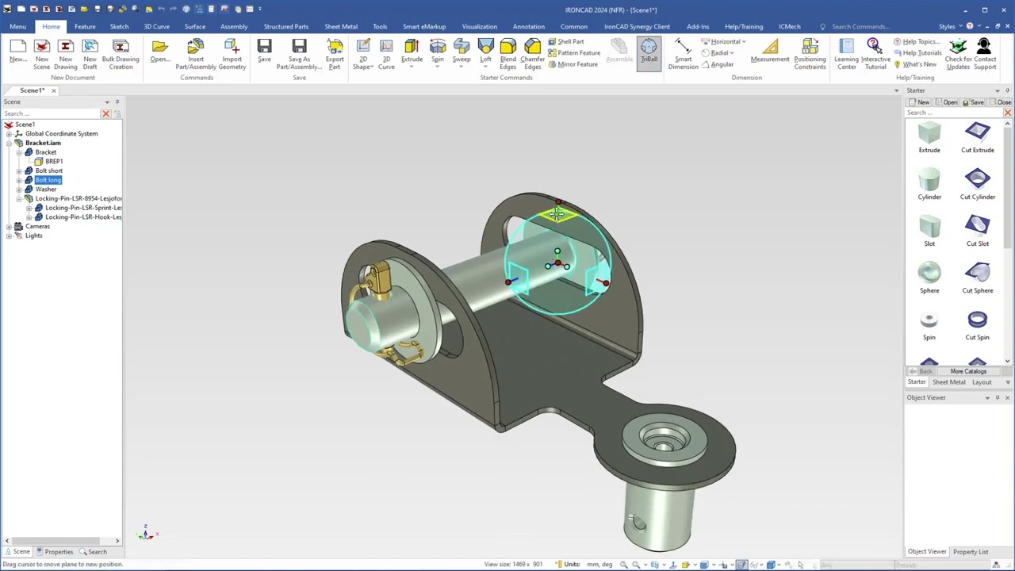
Task: Click the More Catalogs button
Action: point(968,371)
